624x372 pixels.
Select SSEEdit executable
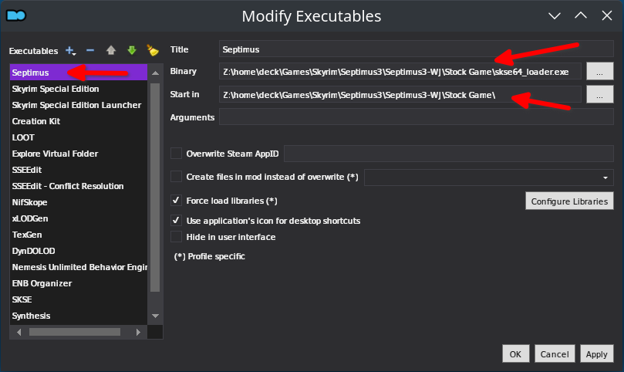pos(79,170)
